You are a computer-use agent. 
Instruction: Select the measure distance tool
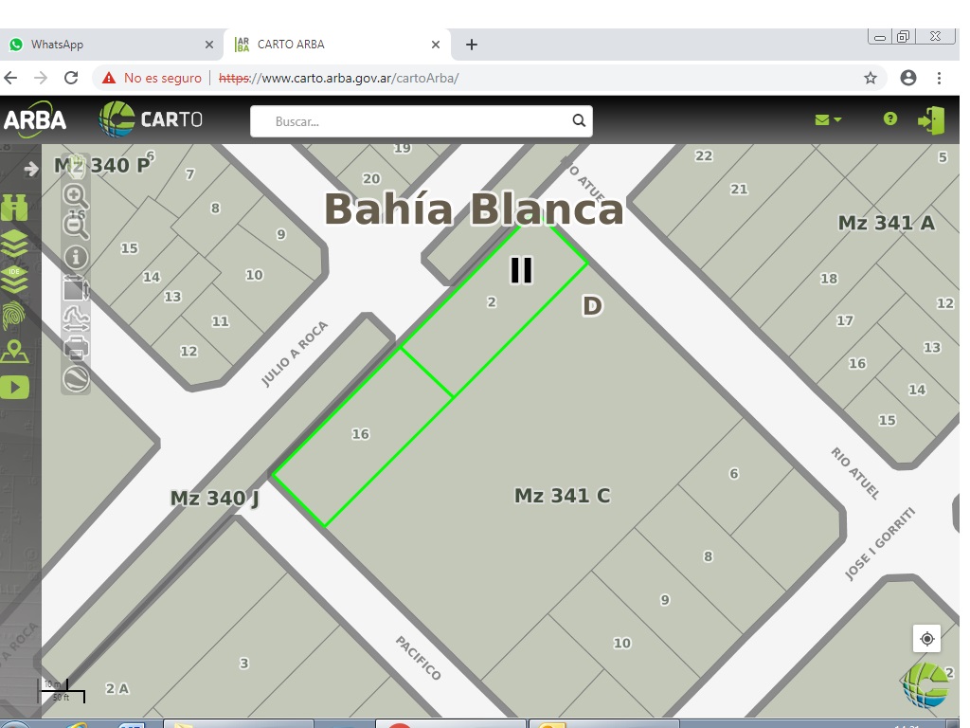point(76,318)
